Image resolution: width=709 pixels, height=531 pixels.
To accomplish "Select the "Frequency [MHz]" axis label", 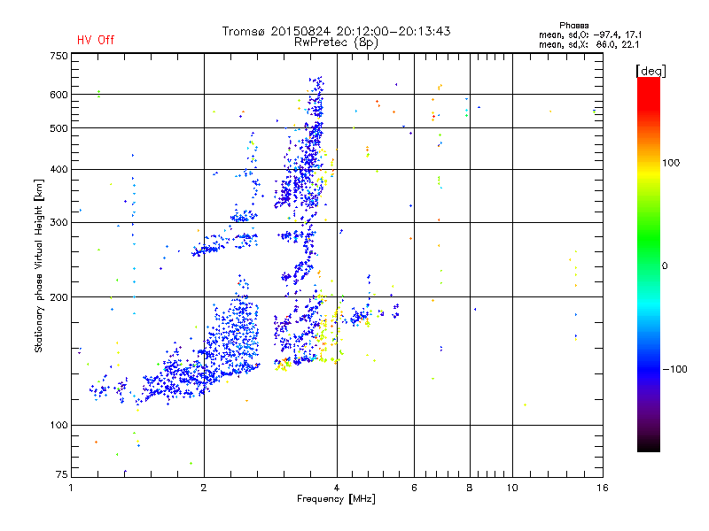I will (x=336, y=499).
